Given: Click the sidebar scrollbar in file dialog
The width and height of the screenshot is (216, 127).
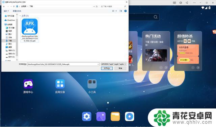Looking at the screenshot, I should (x=17, y=37).
